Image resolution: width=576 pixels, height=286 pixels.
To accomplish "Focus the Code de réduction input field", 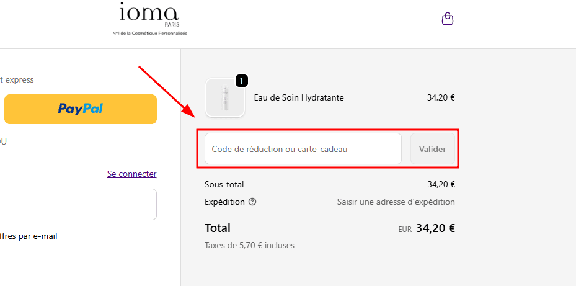I will [303, 149].
